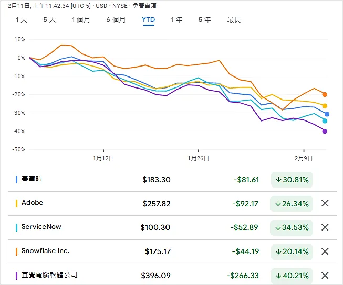The width and height of the screenshot is (343, 285).
Task: Switch to the 1 個月 time range
Action: click(x=81, y=20)
